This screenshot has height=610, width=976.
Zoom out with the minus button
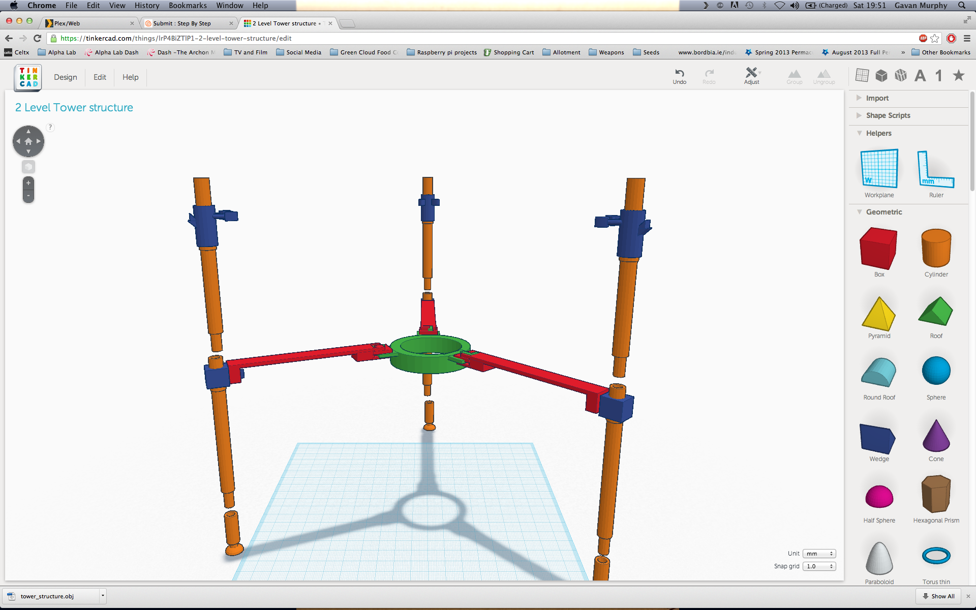point(28,196)
